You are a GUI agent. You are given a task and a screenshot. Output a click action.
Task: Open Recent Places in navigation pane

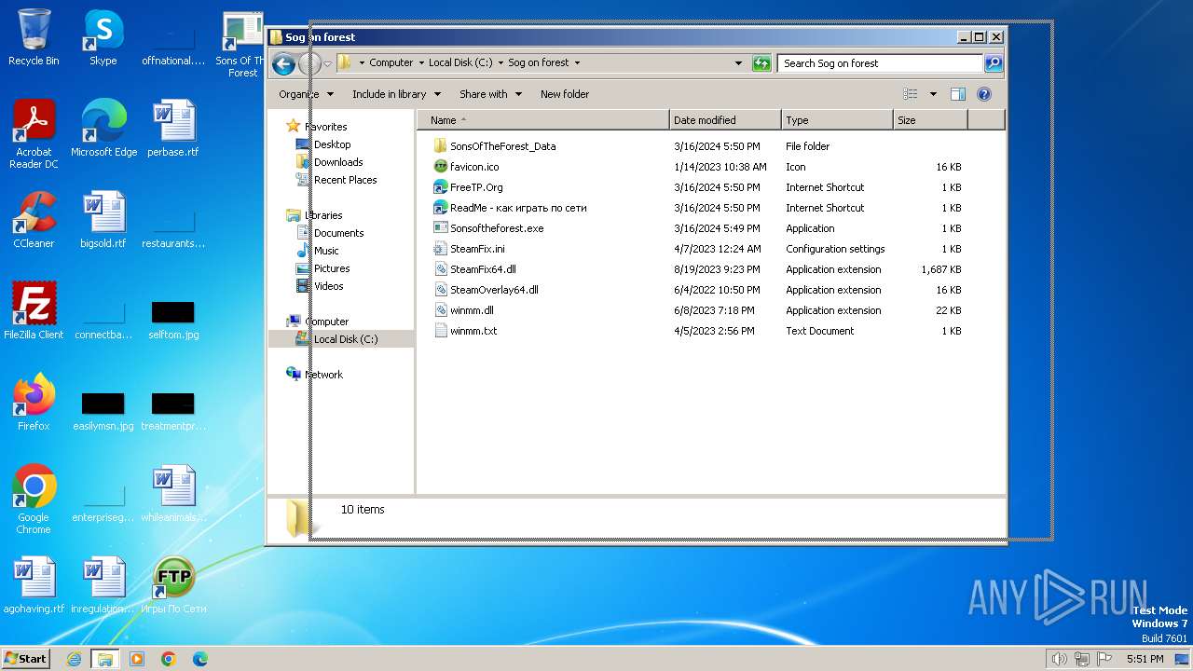(336, 180)
